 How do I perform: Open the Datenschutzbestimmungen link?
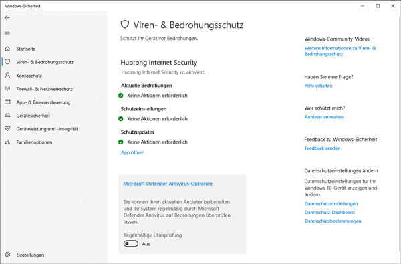333,221
